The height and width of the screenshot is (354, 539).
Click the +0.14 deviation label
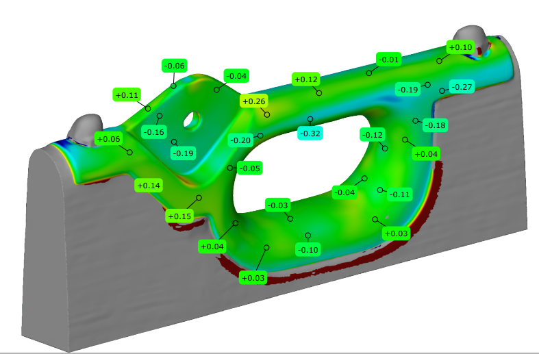click(x=149, y=186)
